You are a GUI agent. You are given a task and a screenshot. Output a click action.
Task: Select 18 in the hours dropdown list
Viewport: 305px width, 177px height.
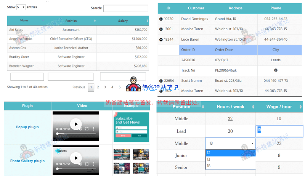click(209, 166)
